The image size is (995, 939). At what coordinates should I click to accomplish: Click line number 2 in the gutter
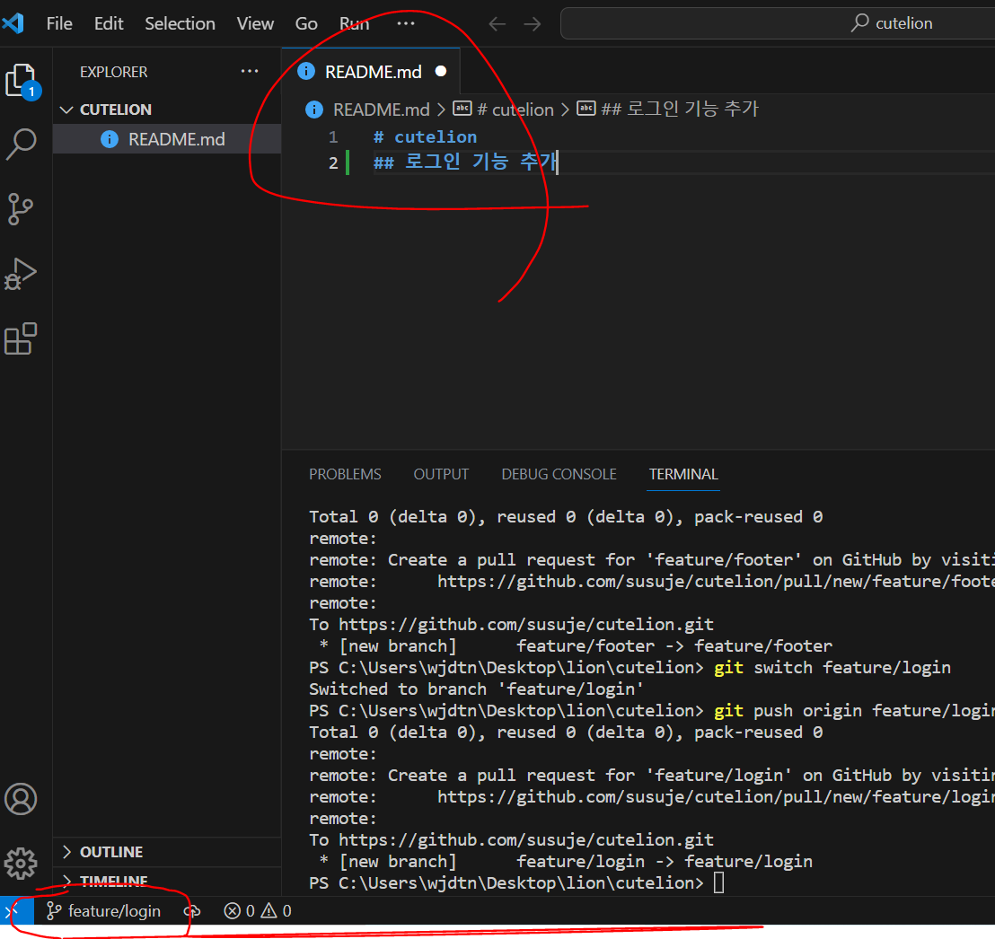(x=333, y=162)
